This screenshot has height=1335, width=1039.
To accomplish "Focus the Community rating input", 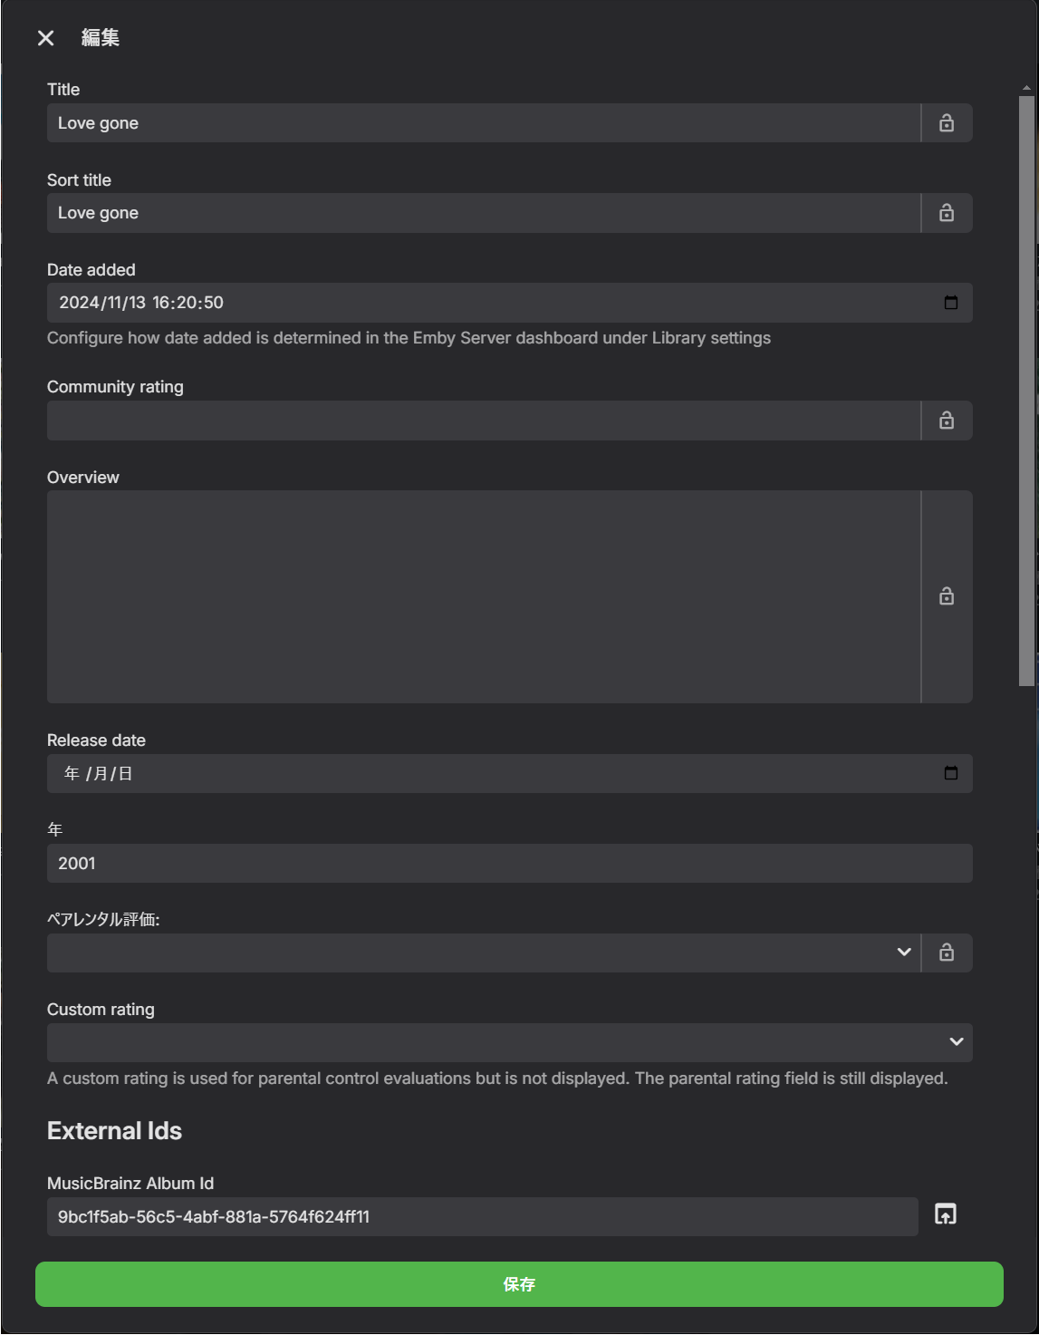I will [x=484, y=421].
